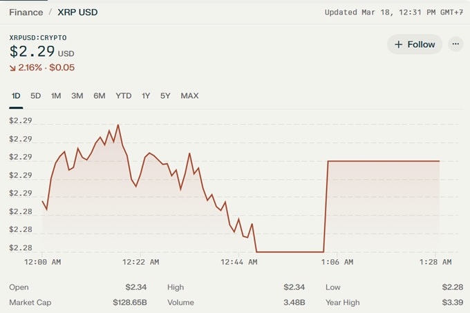
Task: Show the 1M chart range
Action: (x=56, y=96)
